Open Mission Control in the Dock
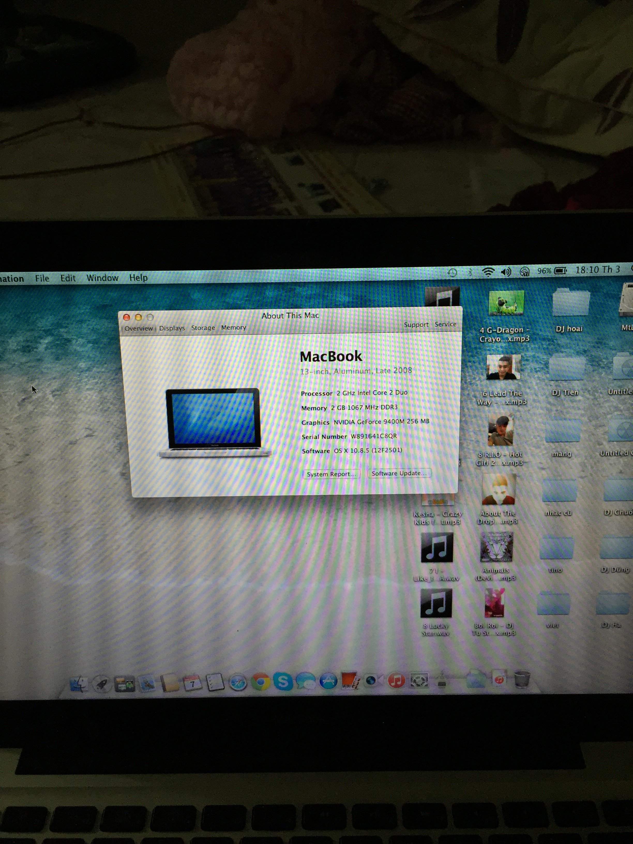The width and height of the screenshot is (633, 844). coord(124,683)
